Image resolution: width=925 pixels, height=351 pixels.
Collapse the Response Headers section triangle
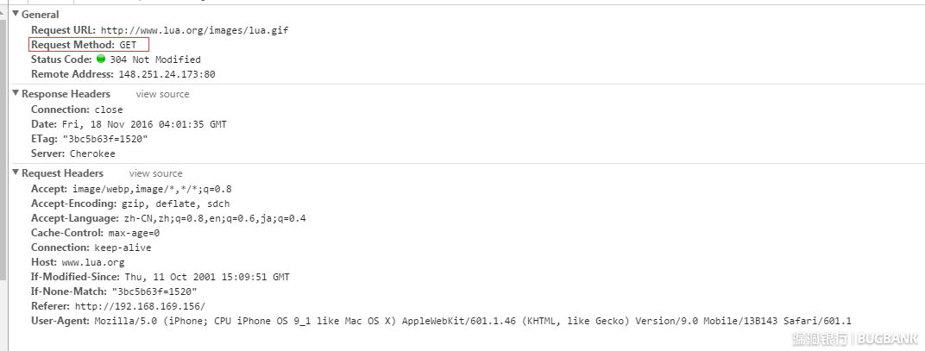[x=15, y=94]
